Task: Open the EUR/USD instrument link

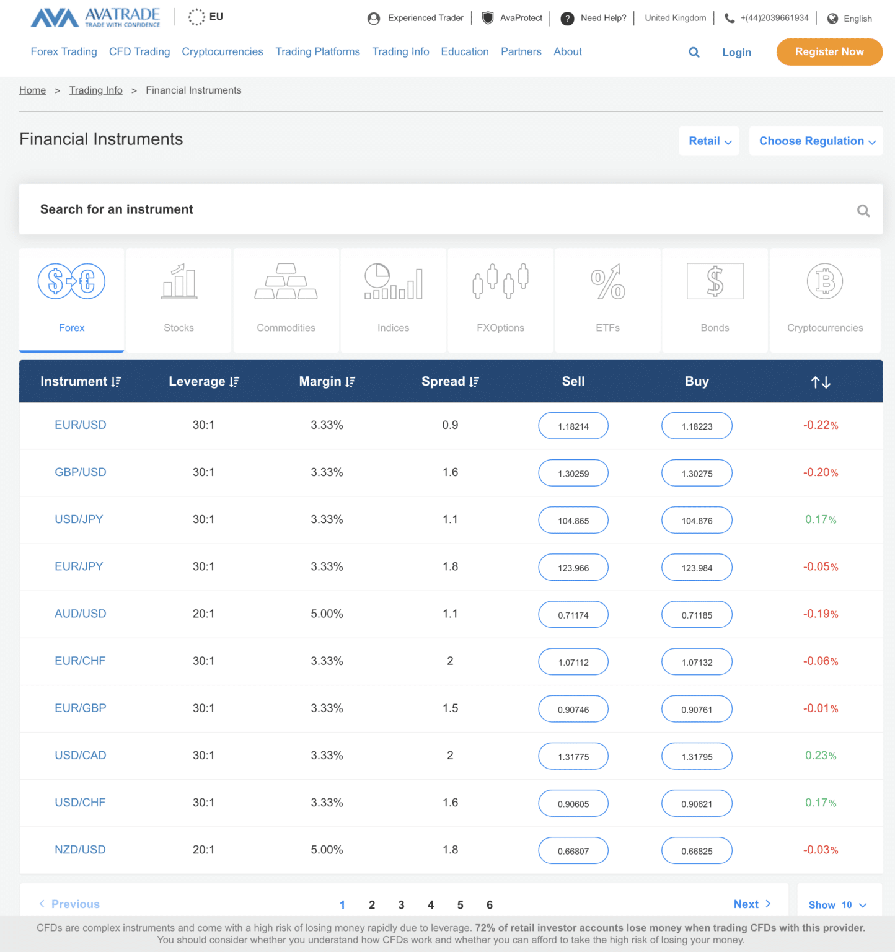Action: click(x=80, y=425)
